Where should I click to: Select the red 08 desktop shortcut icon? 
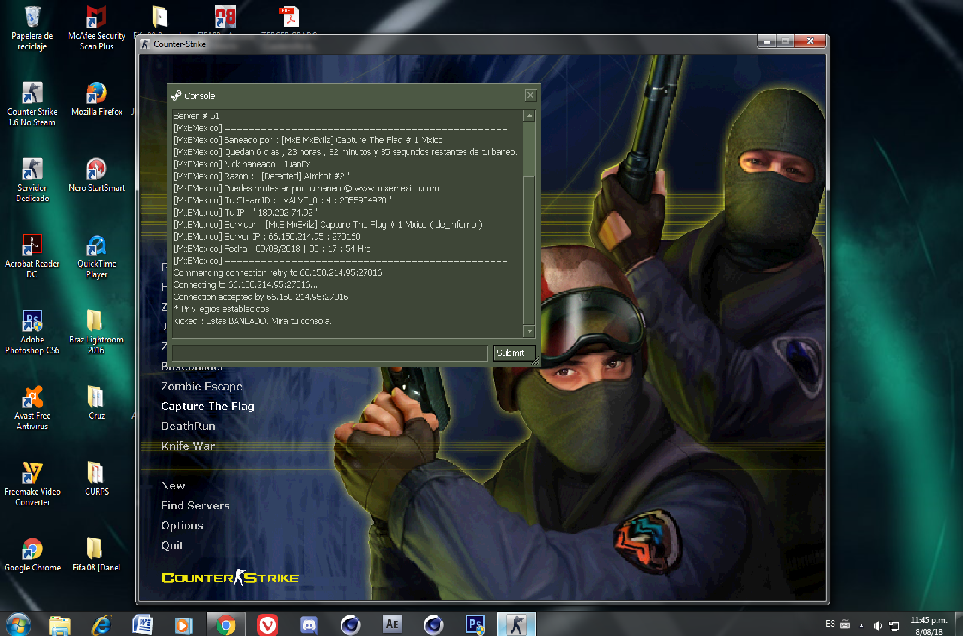pyautogui.click(x=225, y=17)
